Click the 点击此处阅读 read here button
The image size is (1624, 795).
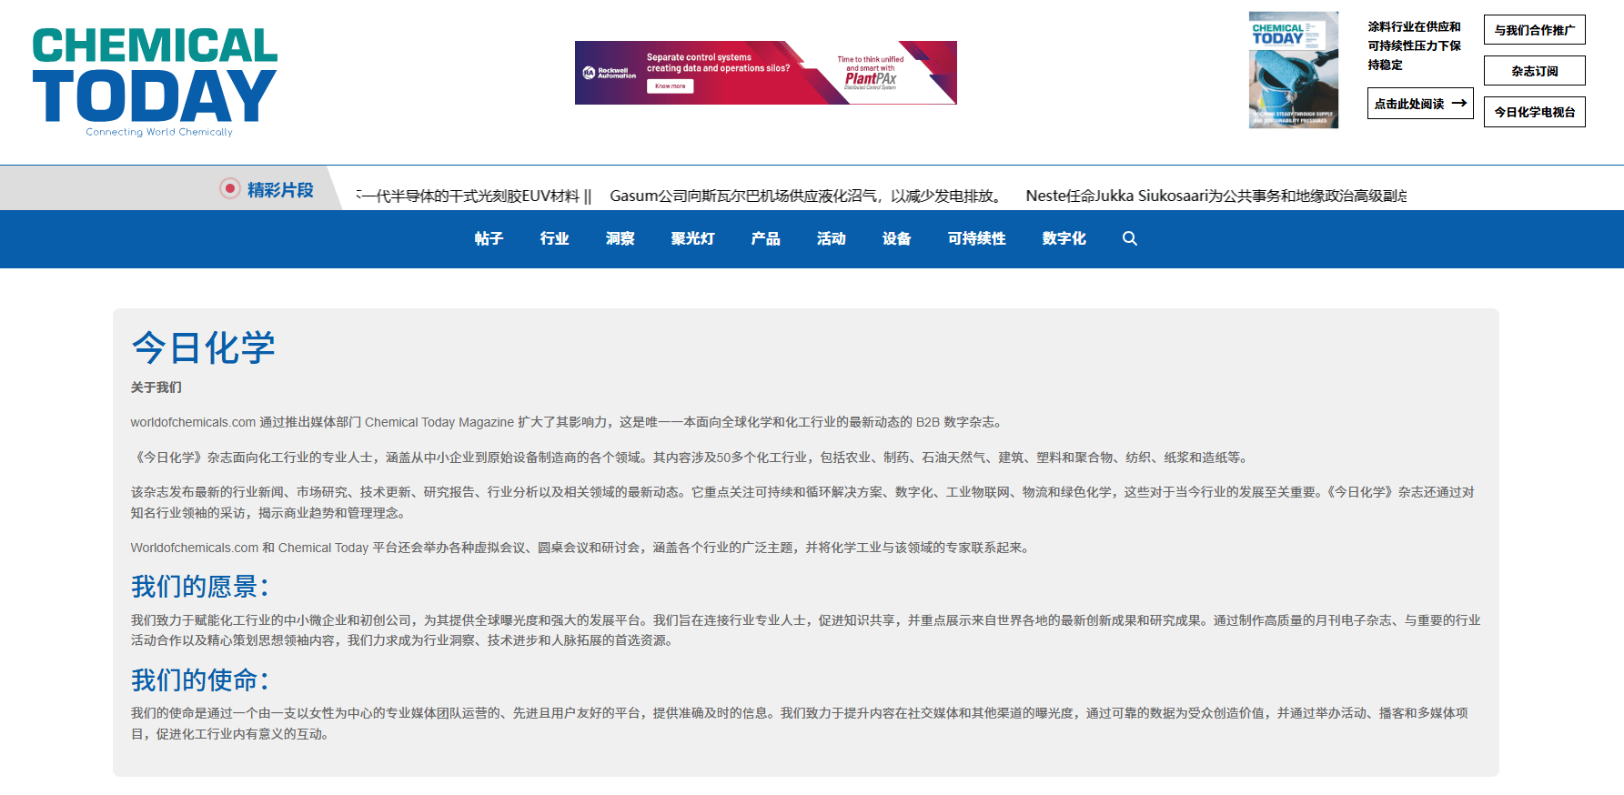[1419, 104]
